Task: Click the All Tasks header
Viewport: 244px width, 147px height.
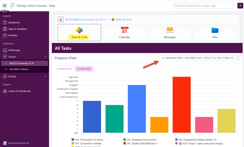Action: pyautogui.click(x=63, y=48)
